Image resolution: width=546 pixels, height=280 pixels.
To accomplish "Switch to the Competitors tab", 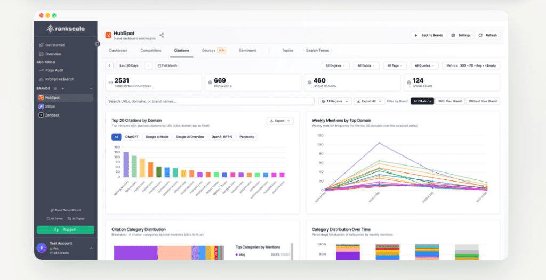I will 151,51.
